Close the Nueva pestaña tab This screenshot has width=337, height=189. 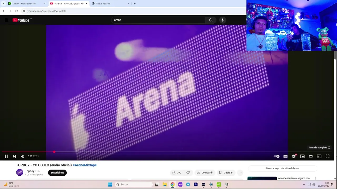coord(128,4)
